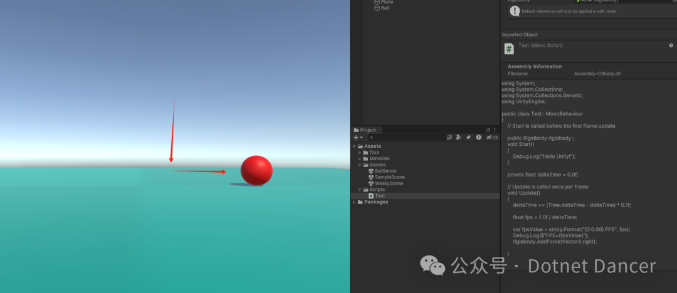Click the Assembly-CSharp.dll filename value

click(x=597, y=74)
